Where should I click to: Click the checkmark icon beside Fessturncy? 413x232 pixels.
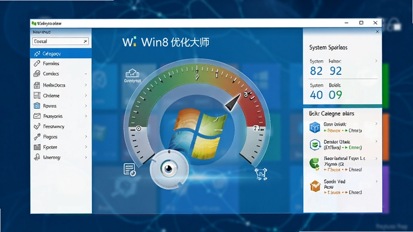pyautogui.click(x=37, y=126)
